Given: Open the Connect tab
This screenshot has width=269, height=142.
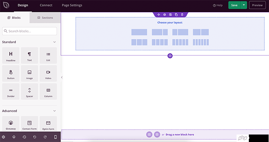Looking at the screenshot, I should pos(46,5).
